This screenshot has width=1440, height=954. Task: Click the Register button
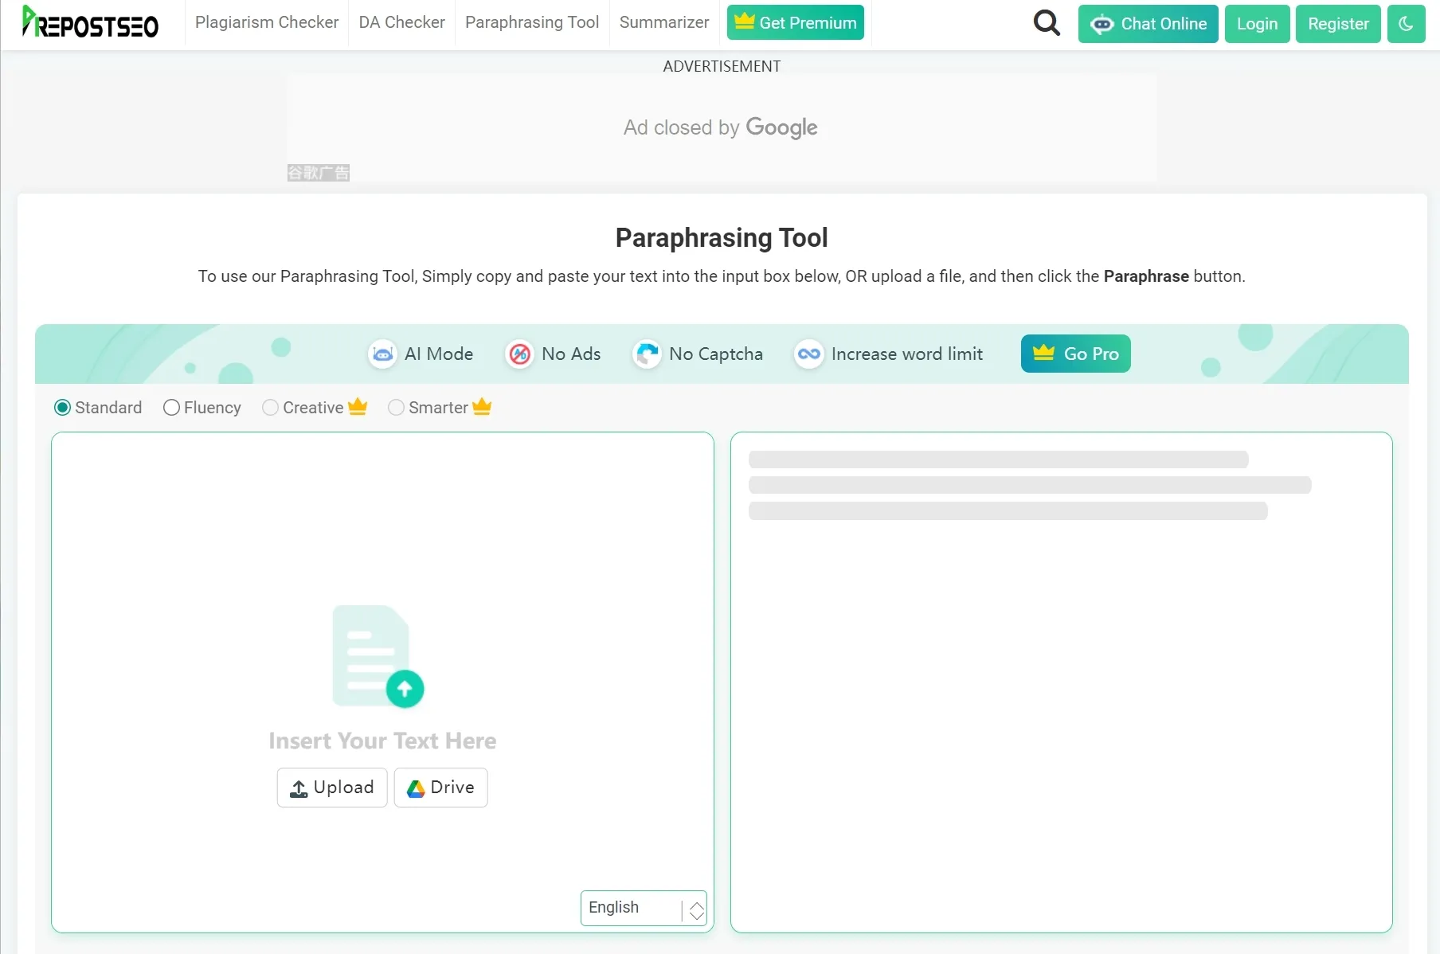(1338, 24)
